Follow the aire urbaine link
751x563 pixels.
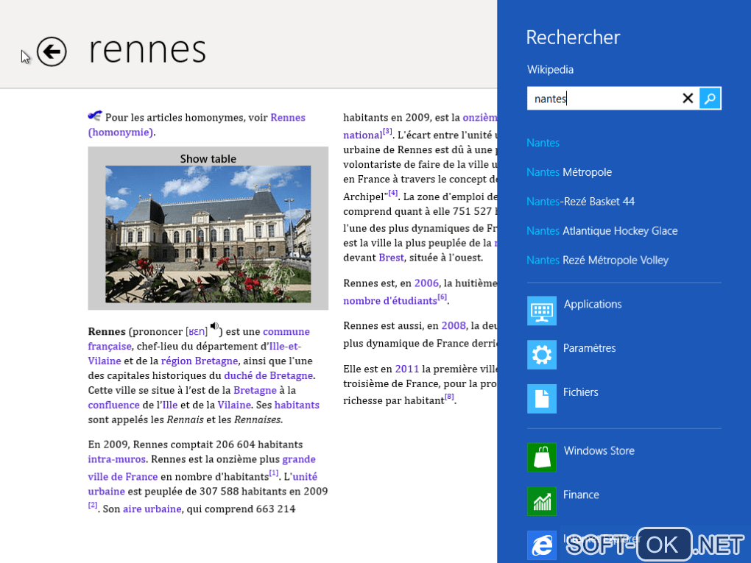[152, 509]
